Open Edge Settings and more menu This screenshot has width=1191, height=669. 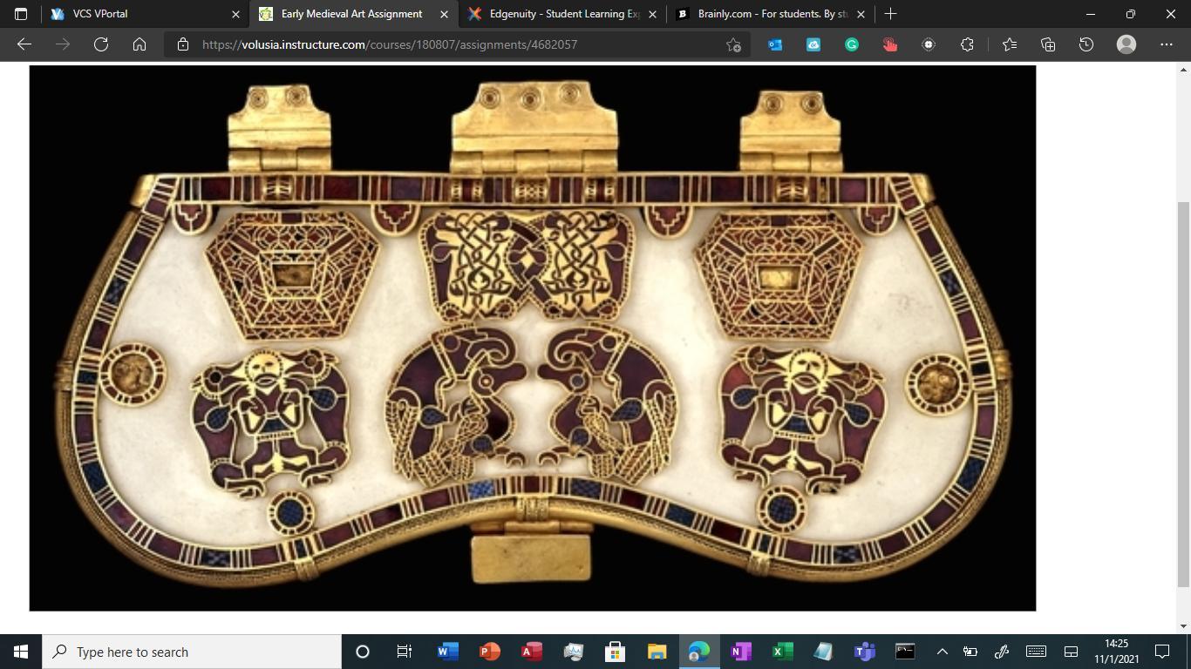(1167, 44)
